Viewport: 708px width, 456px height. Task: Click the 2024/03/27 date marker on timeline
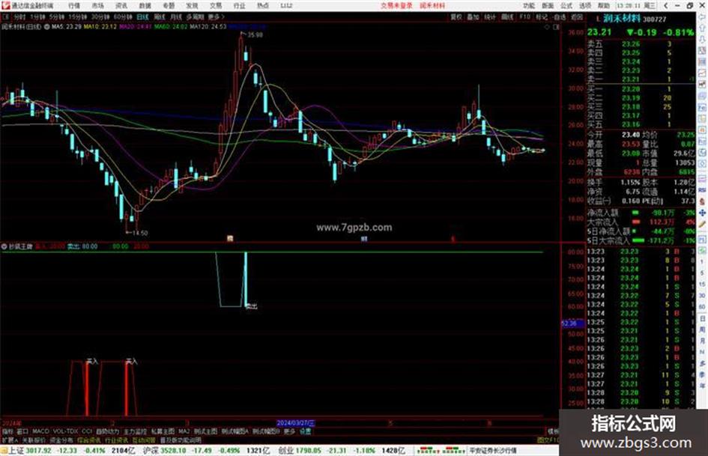[296, 423]
